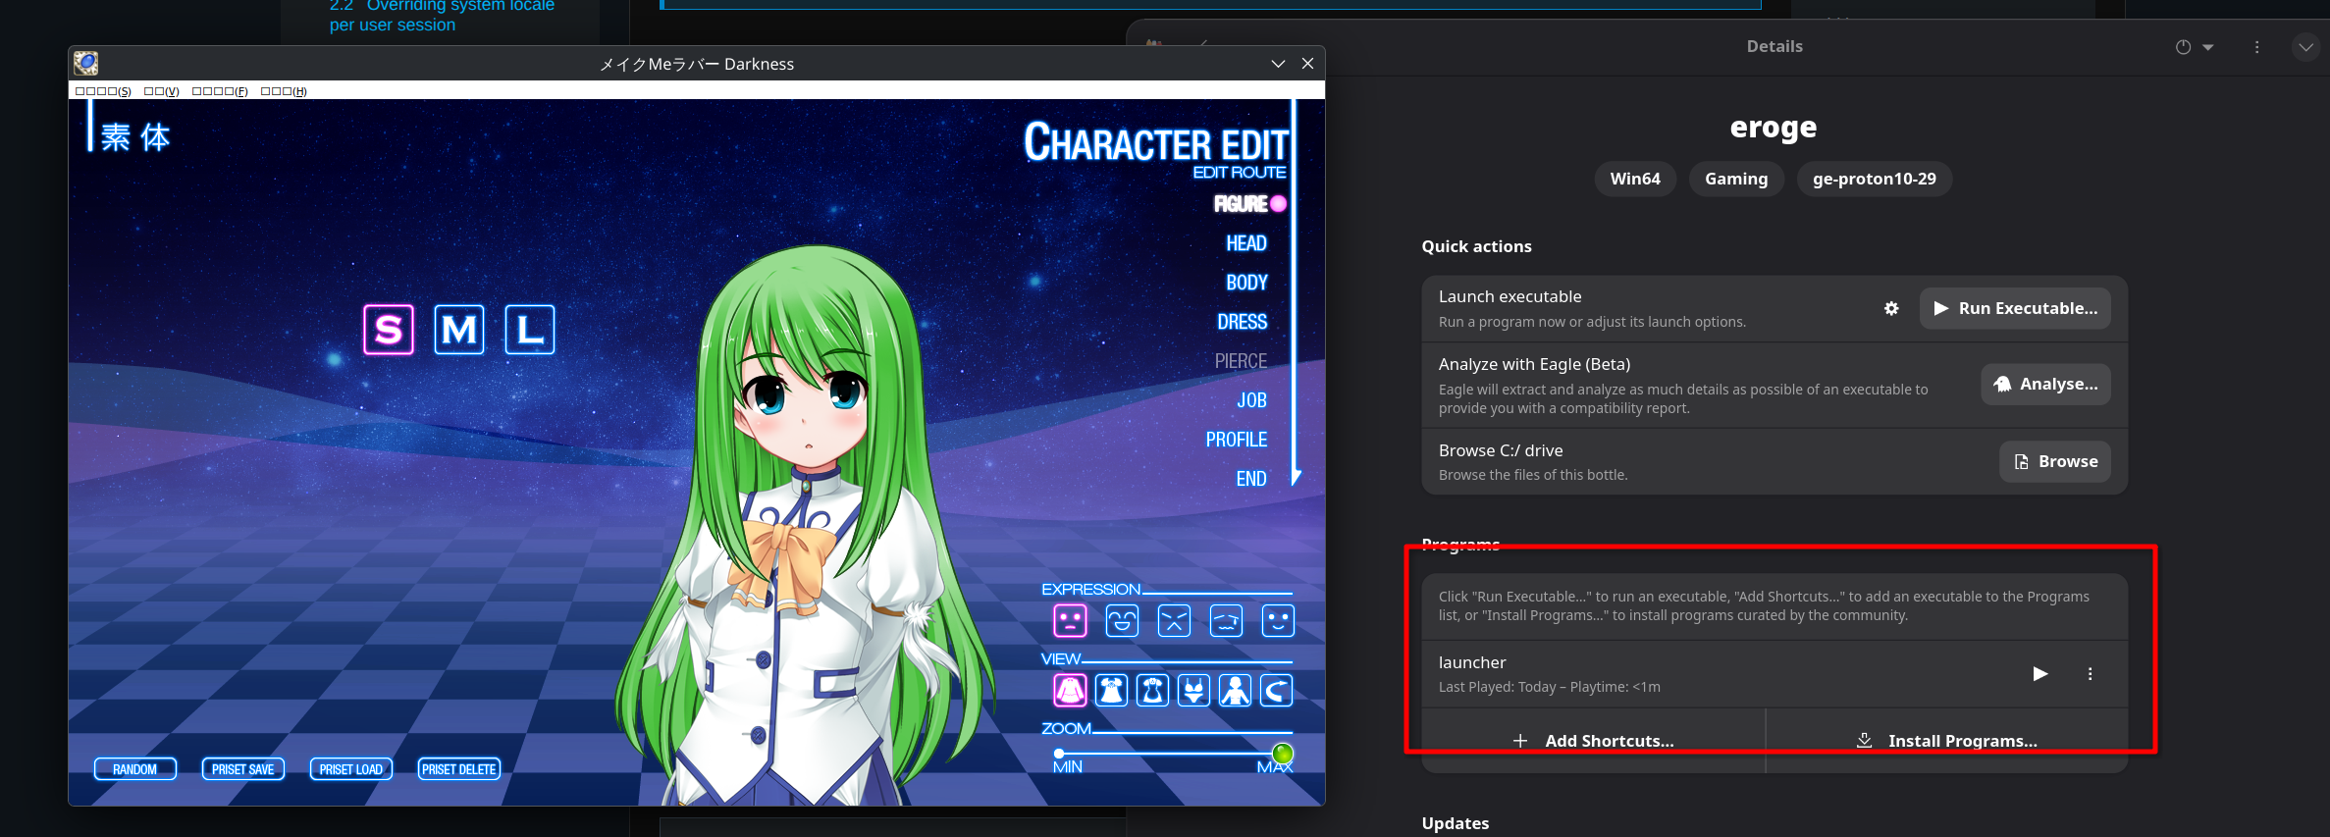
Task: Click the curved arrow rotate view icon
Action: pos(1276,691)
